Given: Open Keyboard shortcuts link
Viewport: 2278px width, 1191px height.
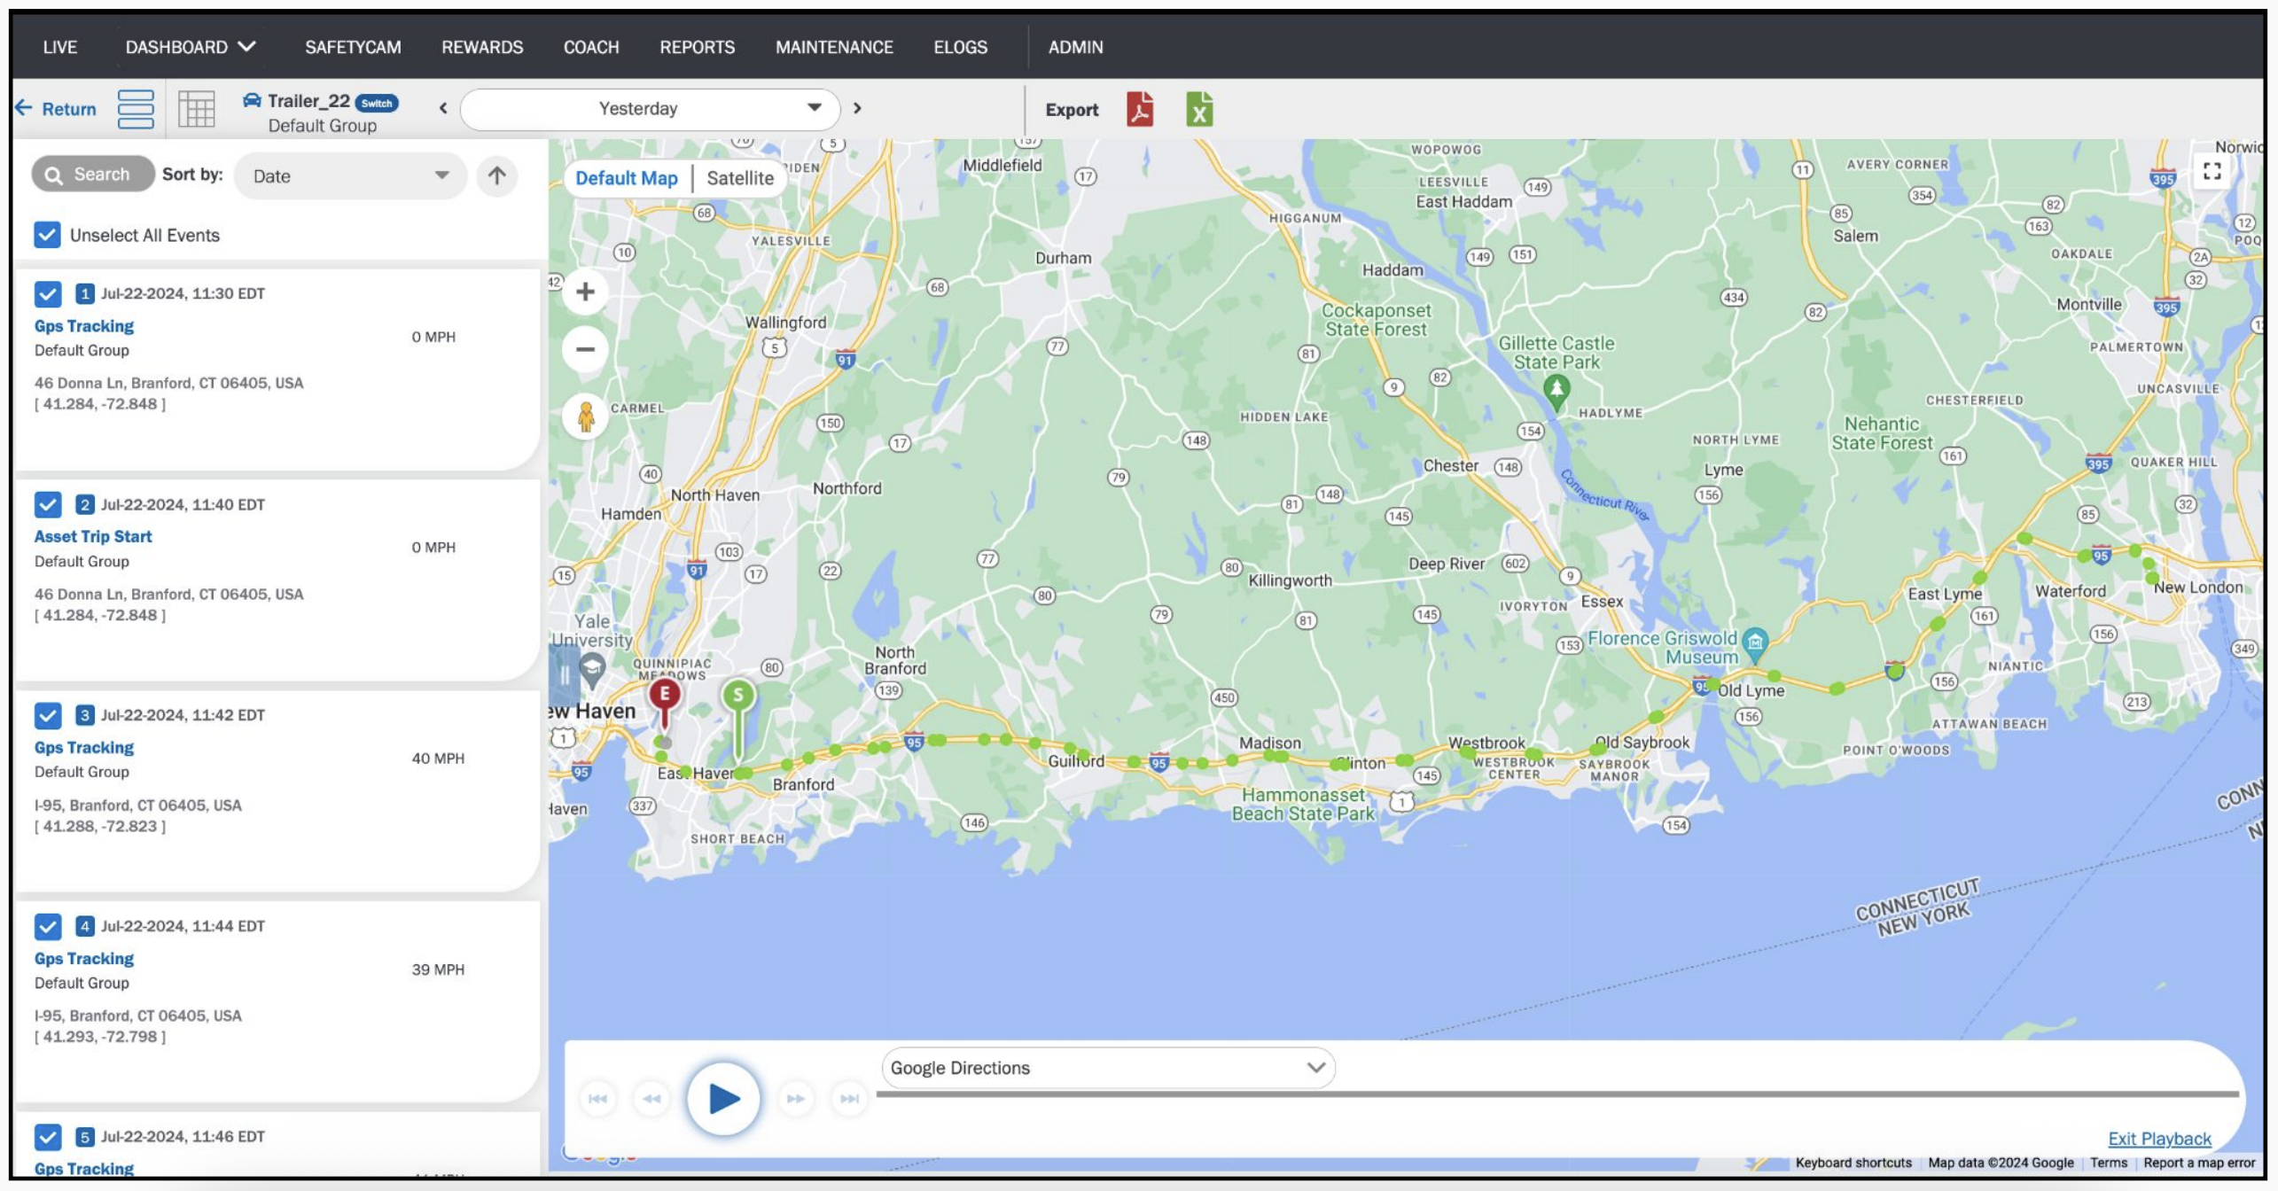Looking at the screenshot, I should (1853, 1163).
